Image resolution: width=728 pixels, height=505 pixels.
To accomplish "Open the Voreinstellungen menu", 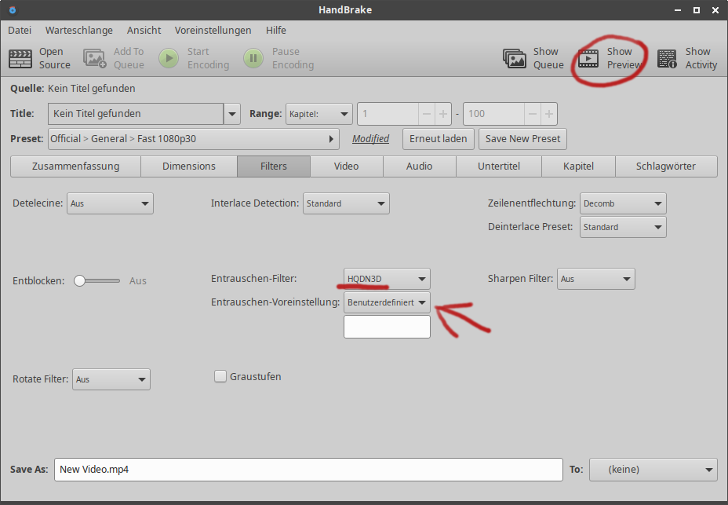I will point(213,30).
